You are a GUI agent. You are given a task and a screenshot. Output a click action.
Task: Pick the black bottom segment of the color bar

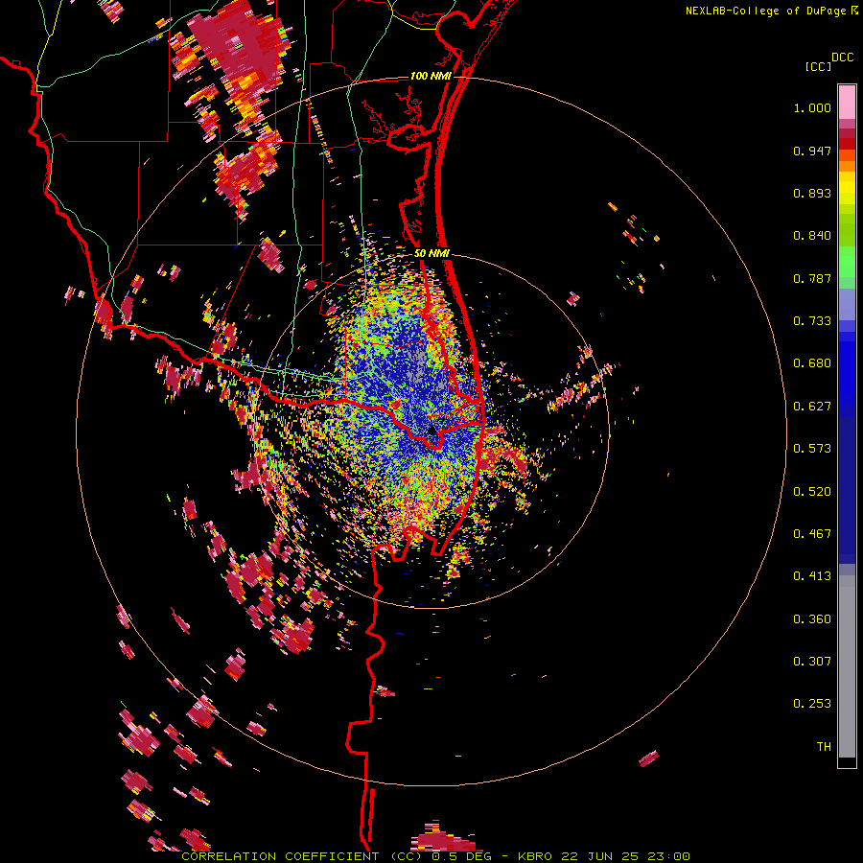[x=847, y=761]
